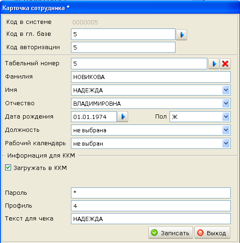This screenshot has height=243, width=240.
Task: Expand the Имя dropdown list
Action: [x=226, y=90]
